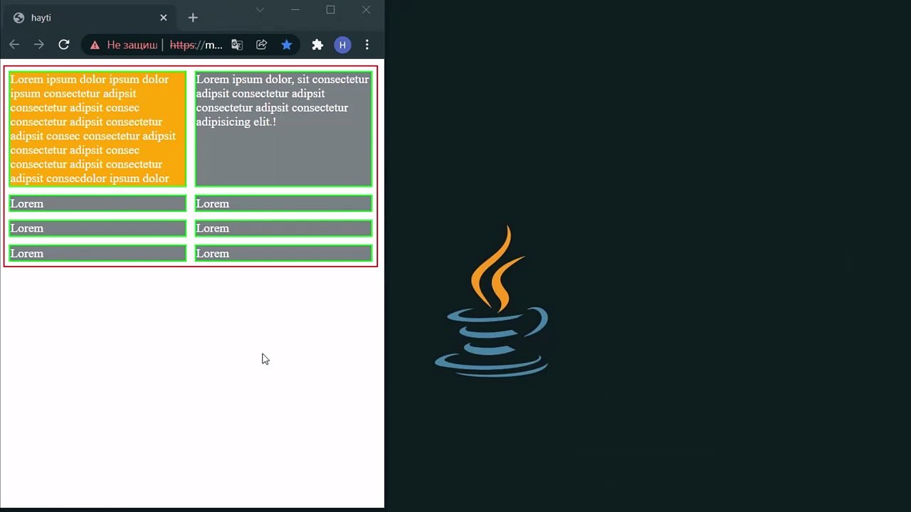911x512 pixels.
Task: Minimize the Chrome window
Action: click(295, 10)
